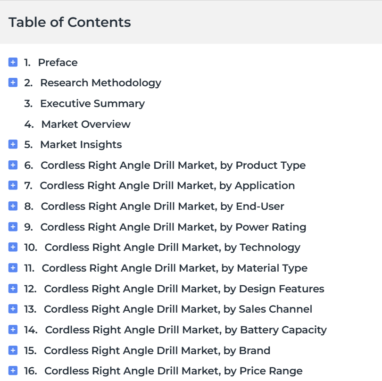Open Cordless Right Angle Drill Market, by Technology
Image resolution: width=382 pixels, height=381 pixels.
click(x=172, y=248)
